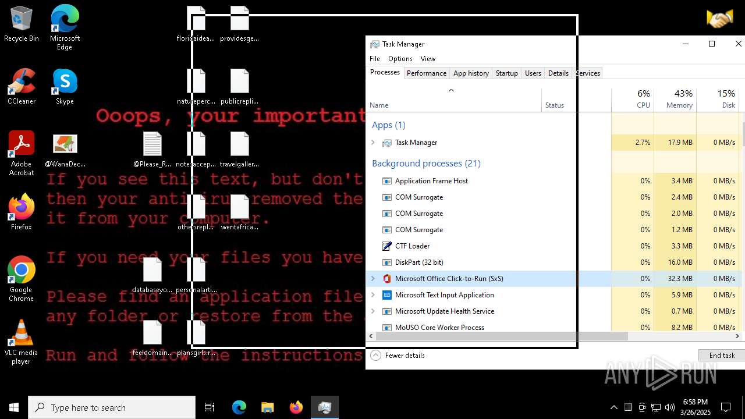Switch to the Details tab
Viewport: 745px width, 419px height.
[558, 73]
